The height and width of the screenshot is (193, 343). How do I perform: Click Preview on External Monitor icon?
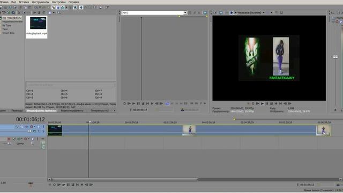pyautogui.click(x=221, y=13)
